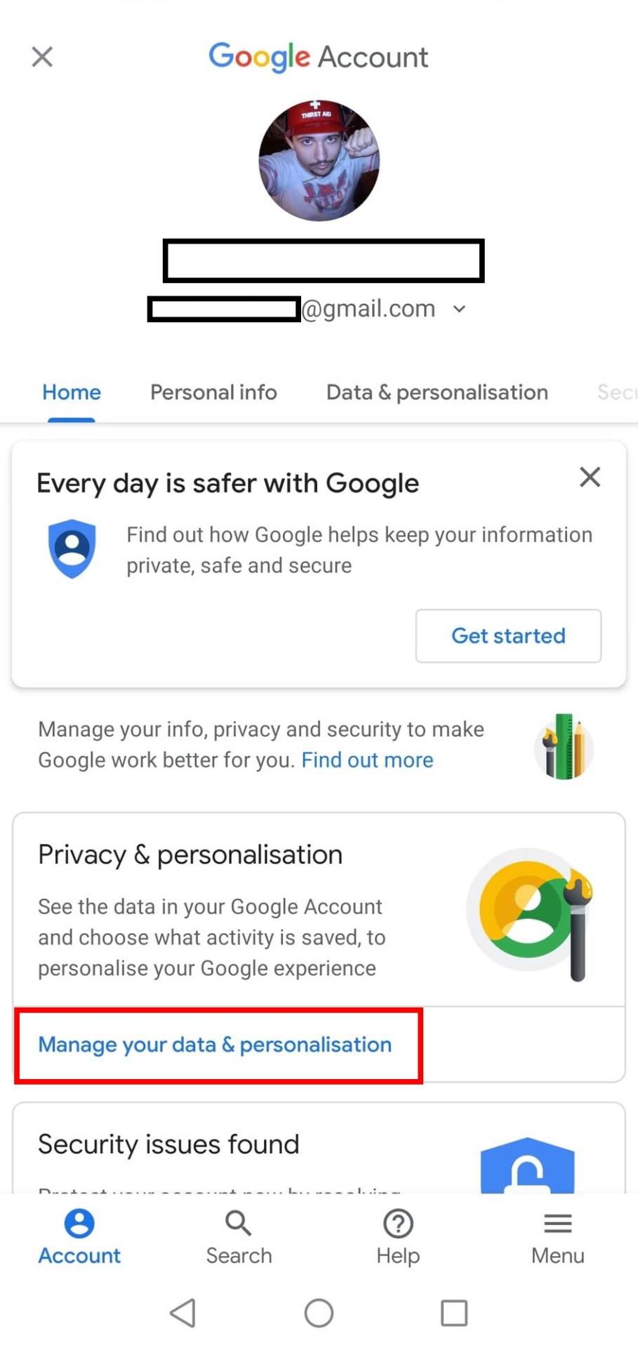Click the Get started button
Viewport: 638px width, 1348px height.
click(x=507, y=635)
